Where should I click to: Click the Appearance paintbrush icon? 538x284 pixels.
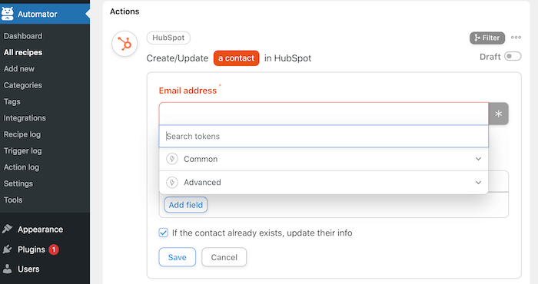click(x=7, y=230)
